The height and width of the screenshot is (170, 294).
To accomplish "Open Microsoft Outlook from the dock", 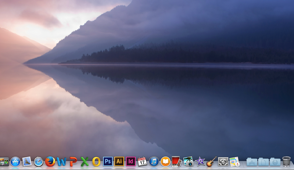I will coord(96,162).
